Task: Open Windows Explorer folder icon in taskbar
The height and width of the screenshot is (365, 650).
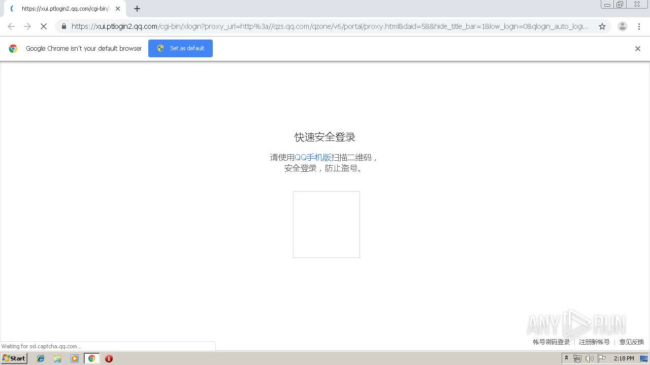Action: click(57, 358)
